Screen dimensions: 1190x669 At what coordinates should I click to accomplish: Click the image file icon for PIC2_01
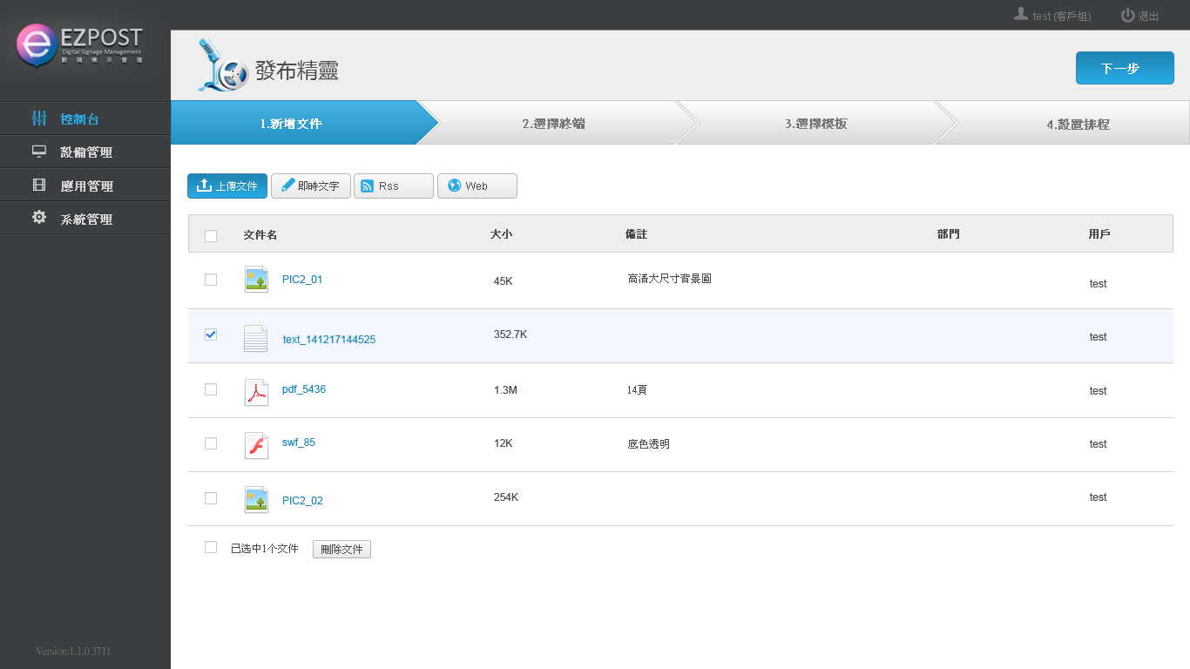pyautogui.click(x=256, y=280)
